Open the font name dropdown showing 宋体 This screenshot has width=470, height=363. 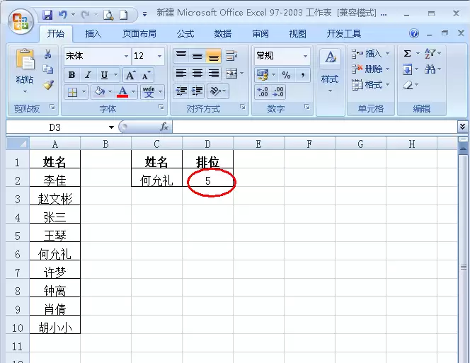pyautogui.click(x=98, y=56)
